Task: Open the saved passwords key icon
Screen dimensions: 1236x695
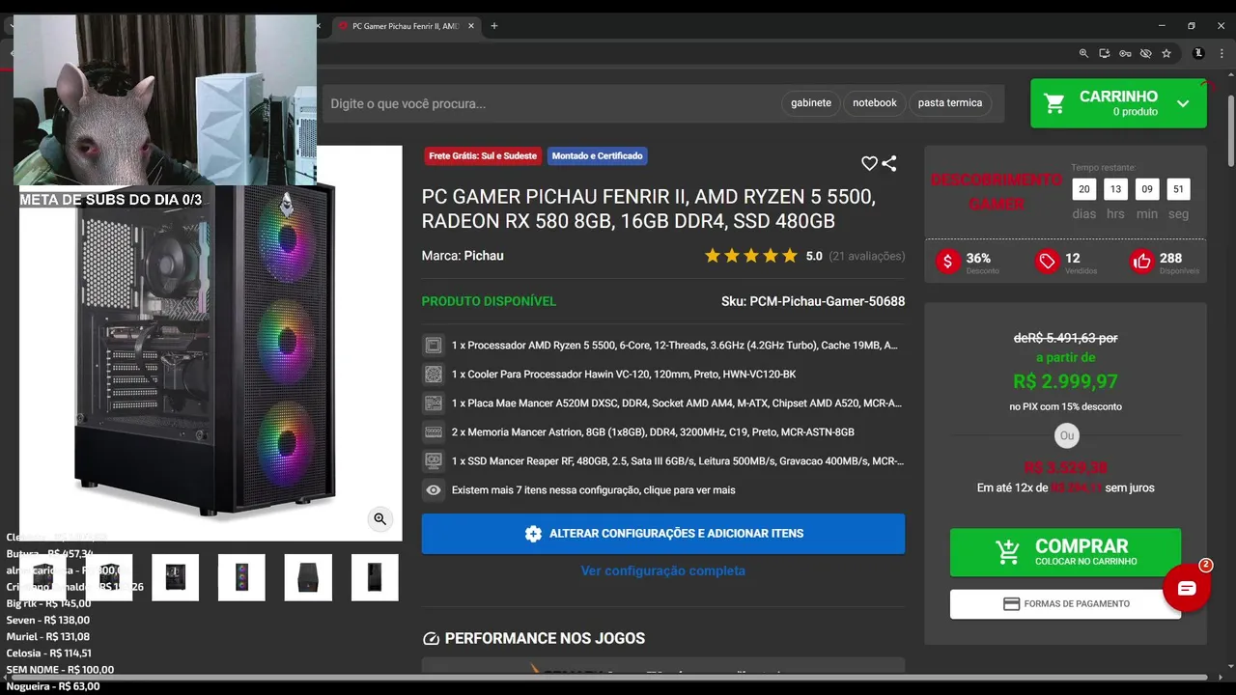Action: pyautogui.click(x=1125, y=53)
